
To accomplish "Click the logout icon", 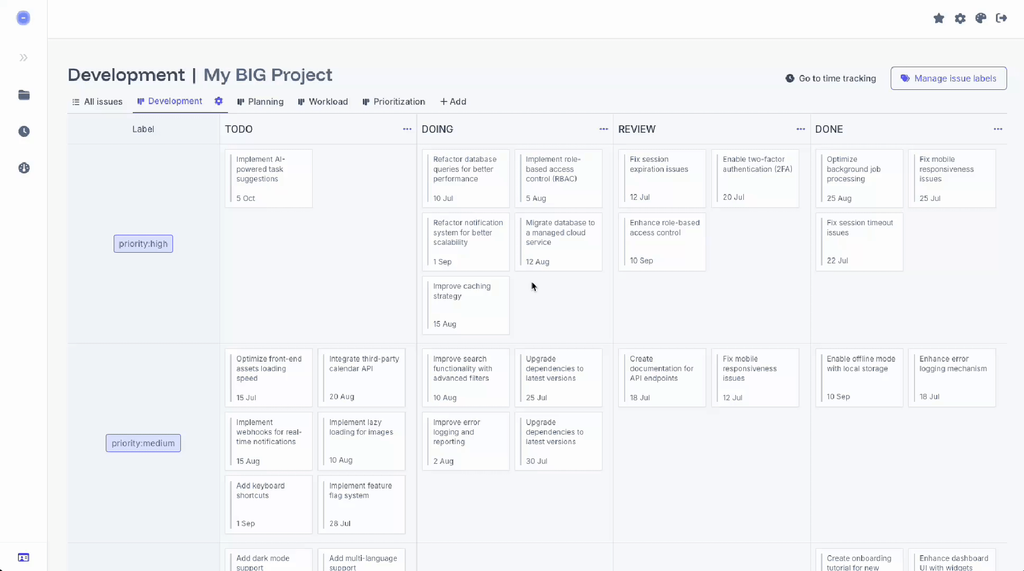I will coord(1001,19).
